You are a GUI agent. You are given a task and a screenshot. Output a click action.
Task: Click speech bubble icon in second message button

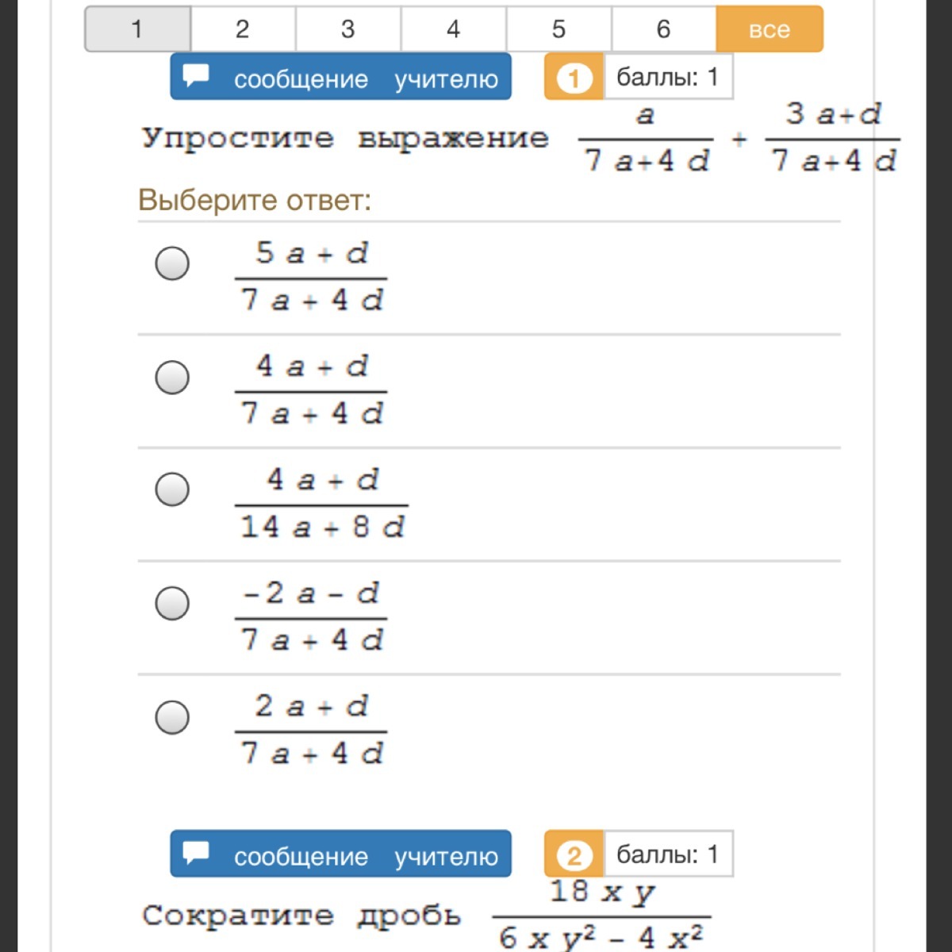196,854
